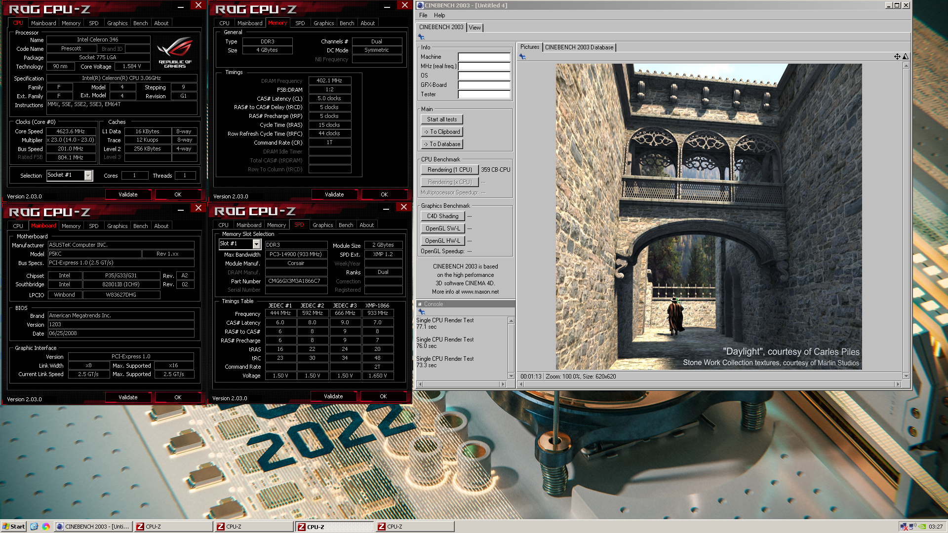Screen dimensions: 948x533
Task: Select the Pictures tab
Action: coord(530,47)
